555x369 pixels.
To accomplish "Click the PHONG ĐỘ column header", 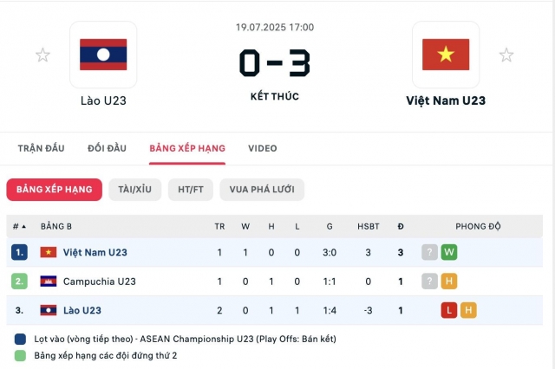I will pyautogui.click(x=478, y=226).
